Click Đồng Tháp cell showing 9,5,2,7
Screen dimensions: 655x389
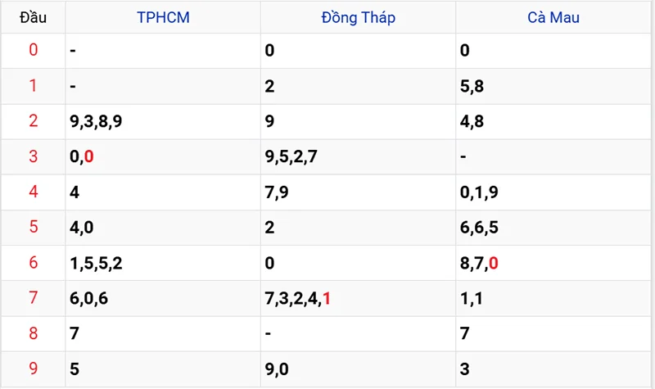pos(291,156)
